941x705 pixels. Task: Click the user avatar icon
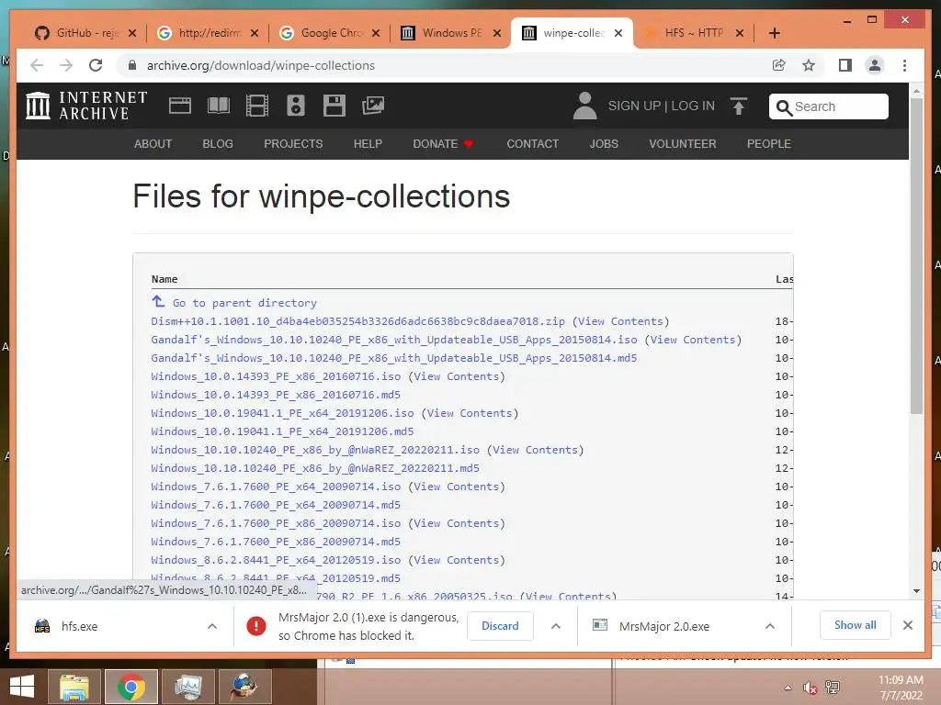[x=584, y=106]
